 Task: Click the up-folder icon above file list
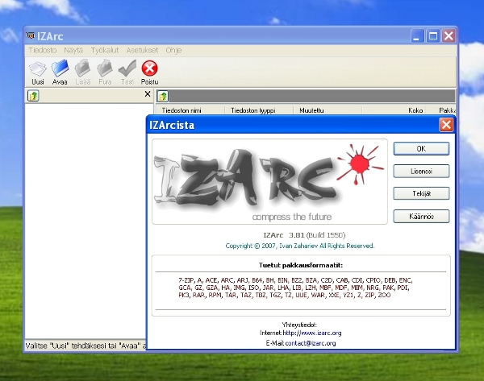click(x=163, y=96)
